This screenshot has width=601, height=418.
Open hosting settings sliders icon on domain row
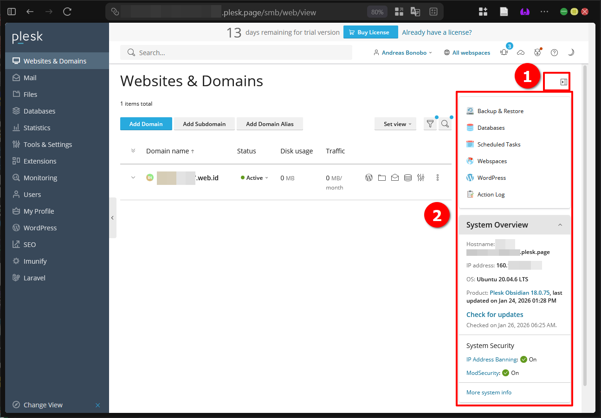click(420, 177)
